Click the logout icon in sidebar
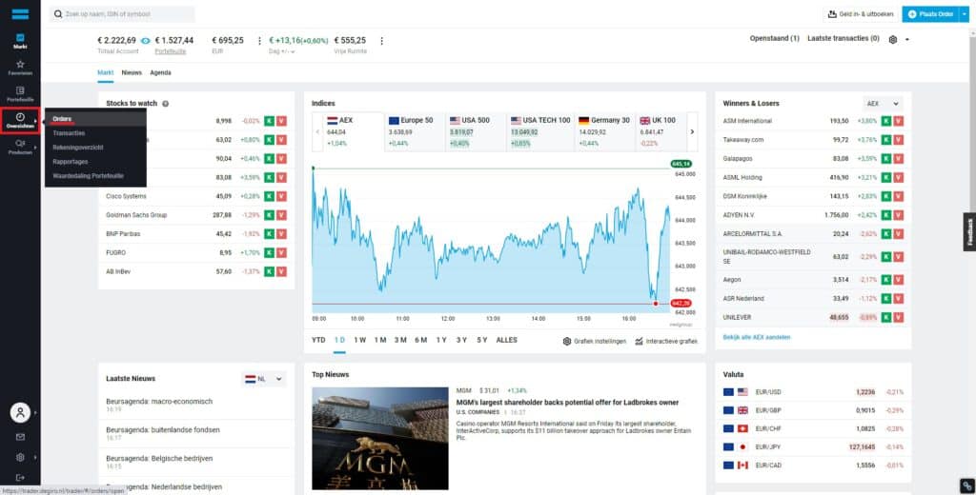 click(x=20, y=477)
